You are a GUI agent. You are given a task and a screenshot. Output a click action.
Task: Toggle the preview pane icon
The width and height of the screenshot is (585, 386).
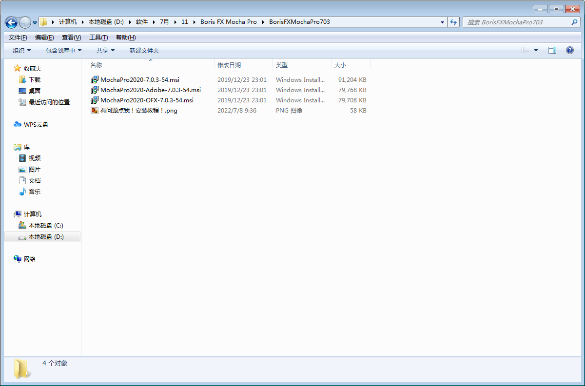(552, 50)
